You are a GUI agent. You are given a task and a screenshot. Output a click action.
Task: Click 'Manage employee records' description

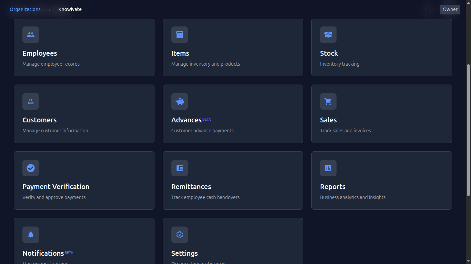point(51,64)
